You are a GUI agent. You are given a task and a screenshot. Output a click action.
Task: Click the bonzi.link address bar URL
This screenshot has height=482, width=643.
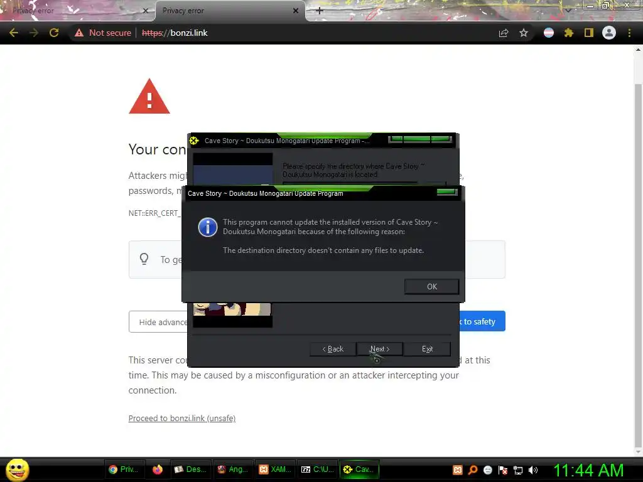(x=175, y=33)
